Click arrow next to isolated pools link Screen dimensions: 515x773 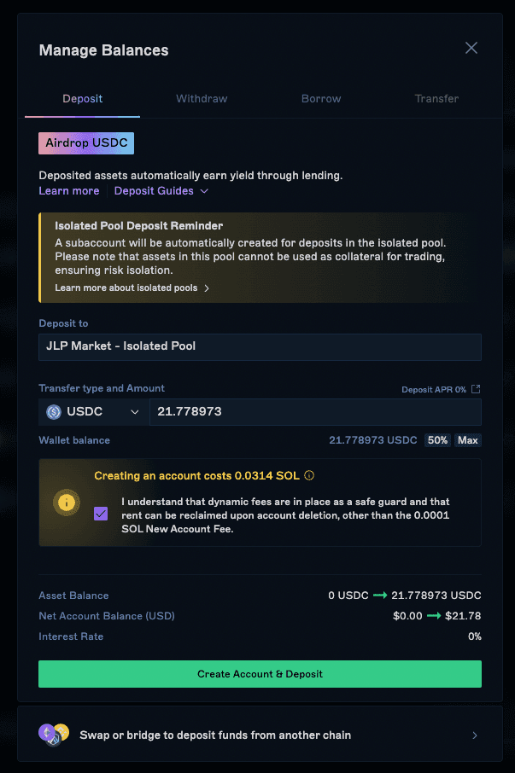pos(207,288)
